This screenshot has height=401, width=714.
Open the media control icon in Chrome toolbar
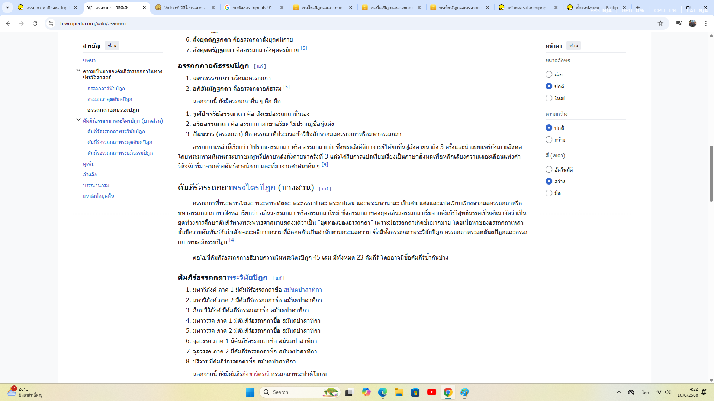click(x=679, y=23)
